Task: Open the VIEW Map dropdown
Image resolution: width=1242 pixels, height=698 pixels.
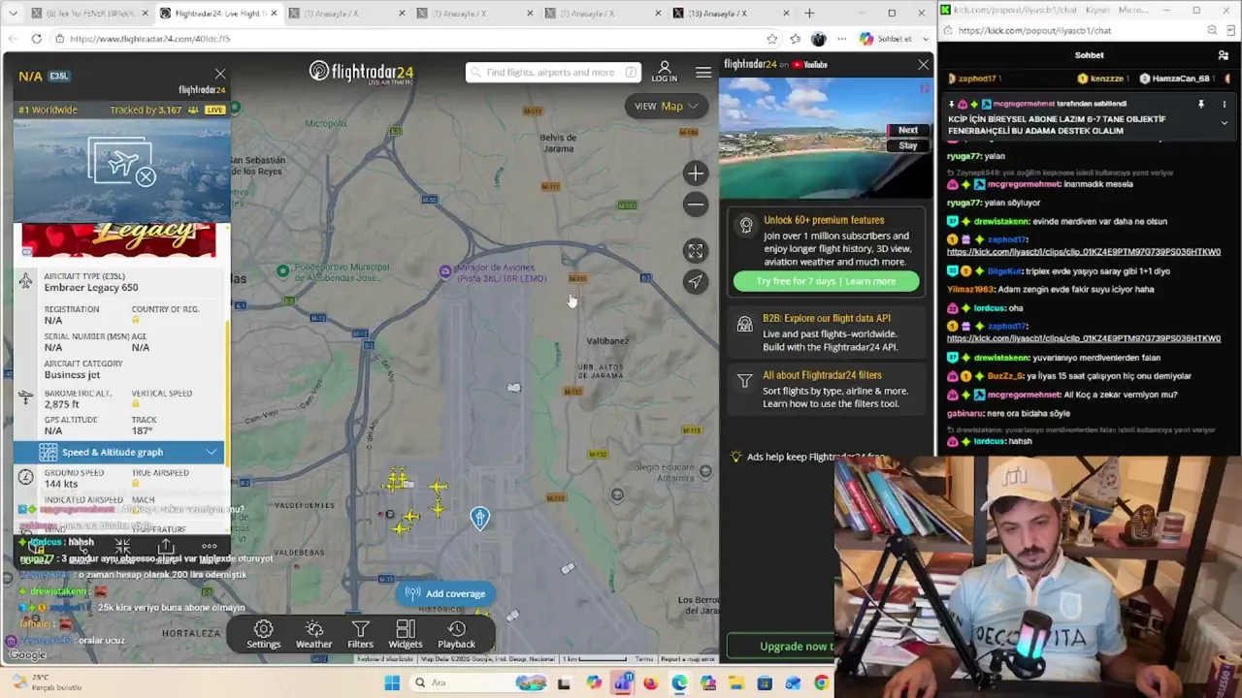Action: click(668, 106)
